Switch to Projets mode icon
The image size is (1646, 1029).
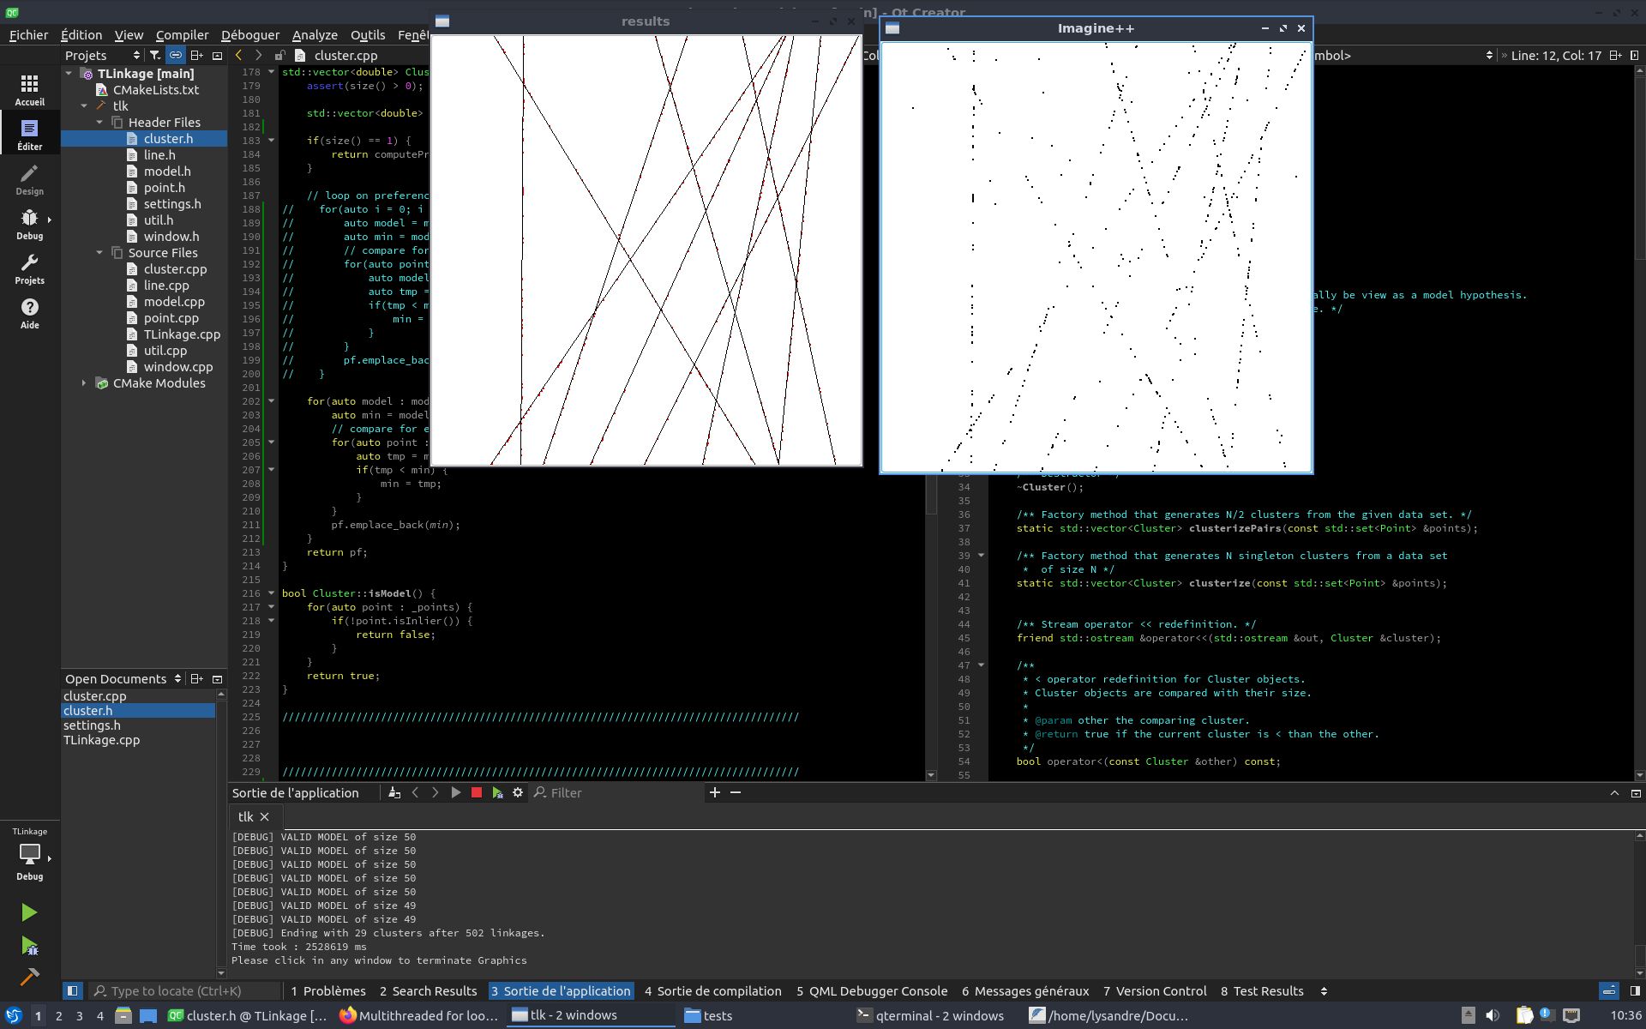pos(29,269)
